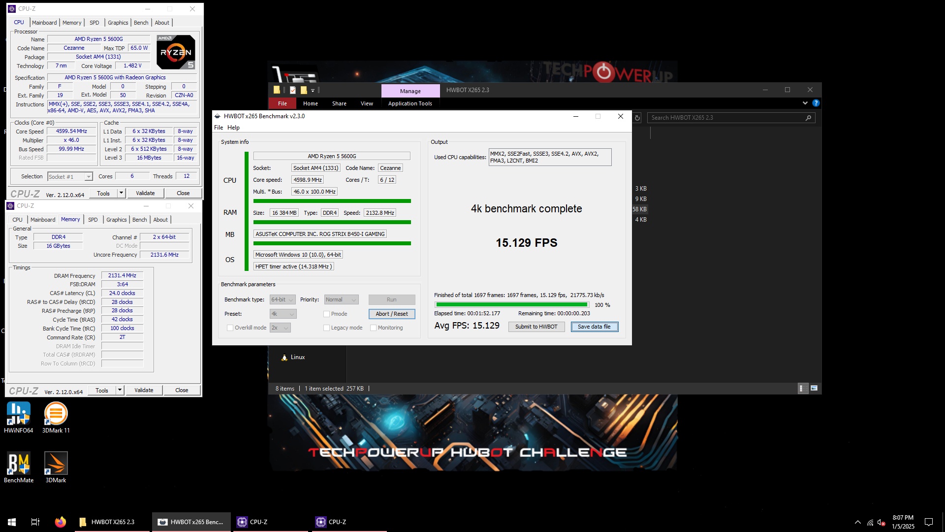The width and height of the screenshot is (945, 532).
Task: Open the File menu in HWBOT x265
Action: pos(219,128)
